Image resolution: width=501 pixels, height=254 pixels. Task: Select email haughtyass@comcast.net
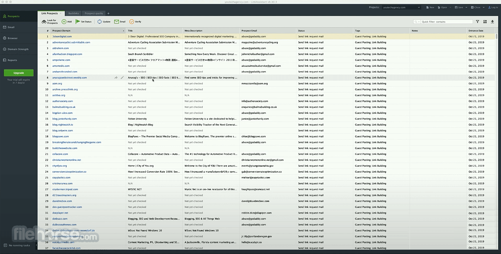[256, 189]
